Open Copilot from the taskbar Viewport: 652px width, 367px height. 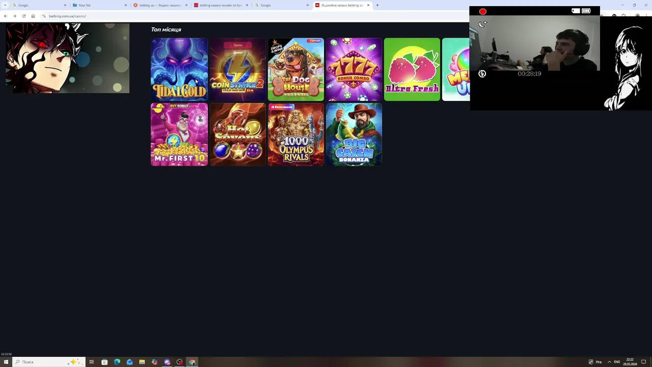click(x=154, y=362)
